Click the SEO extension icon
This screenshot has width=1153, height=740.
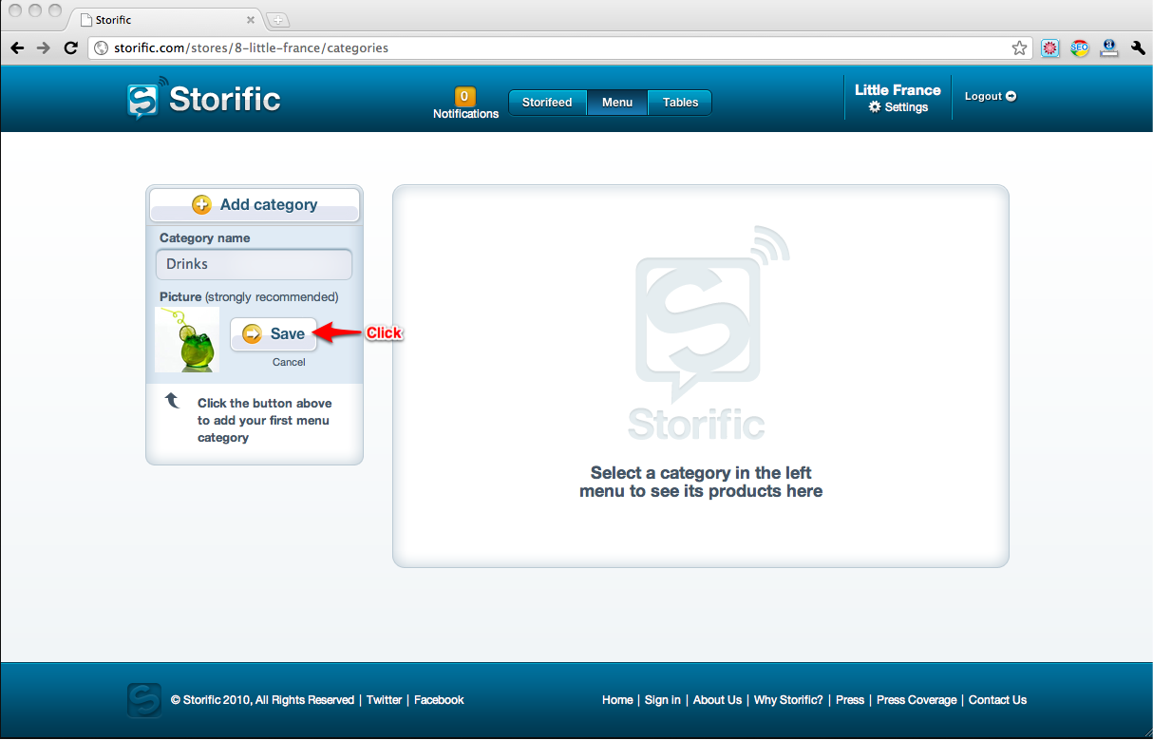pos(1079,47)
